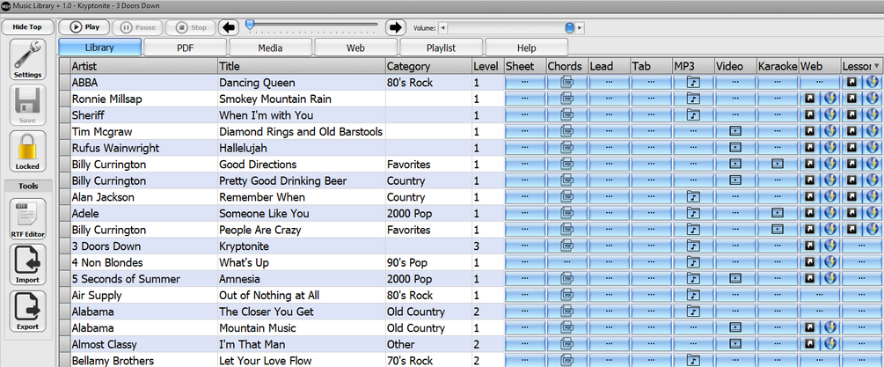The height and width of the screenshot is (367, 884).
Task: Click the Play button
Action: [x=84, y=27]
